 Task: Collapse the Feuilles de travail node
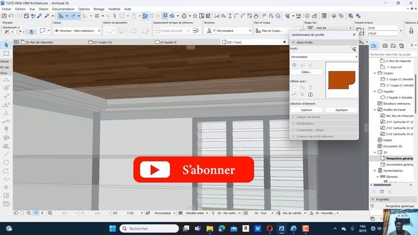pos(375,110)
